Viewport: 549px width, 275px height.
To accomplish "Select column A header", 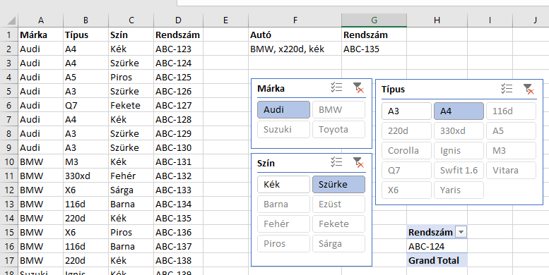I will (x=40, y=20).
